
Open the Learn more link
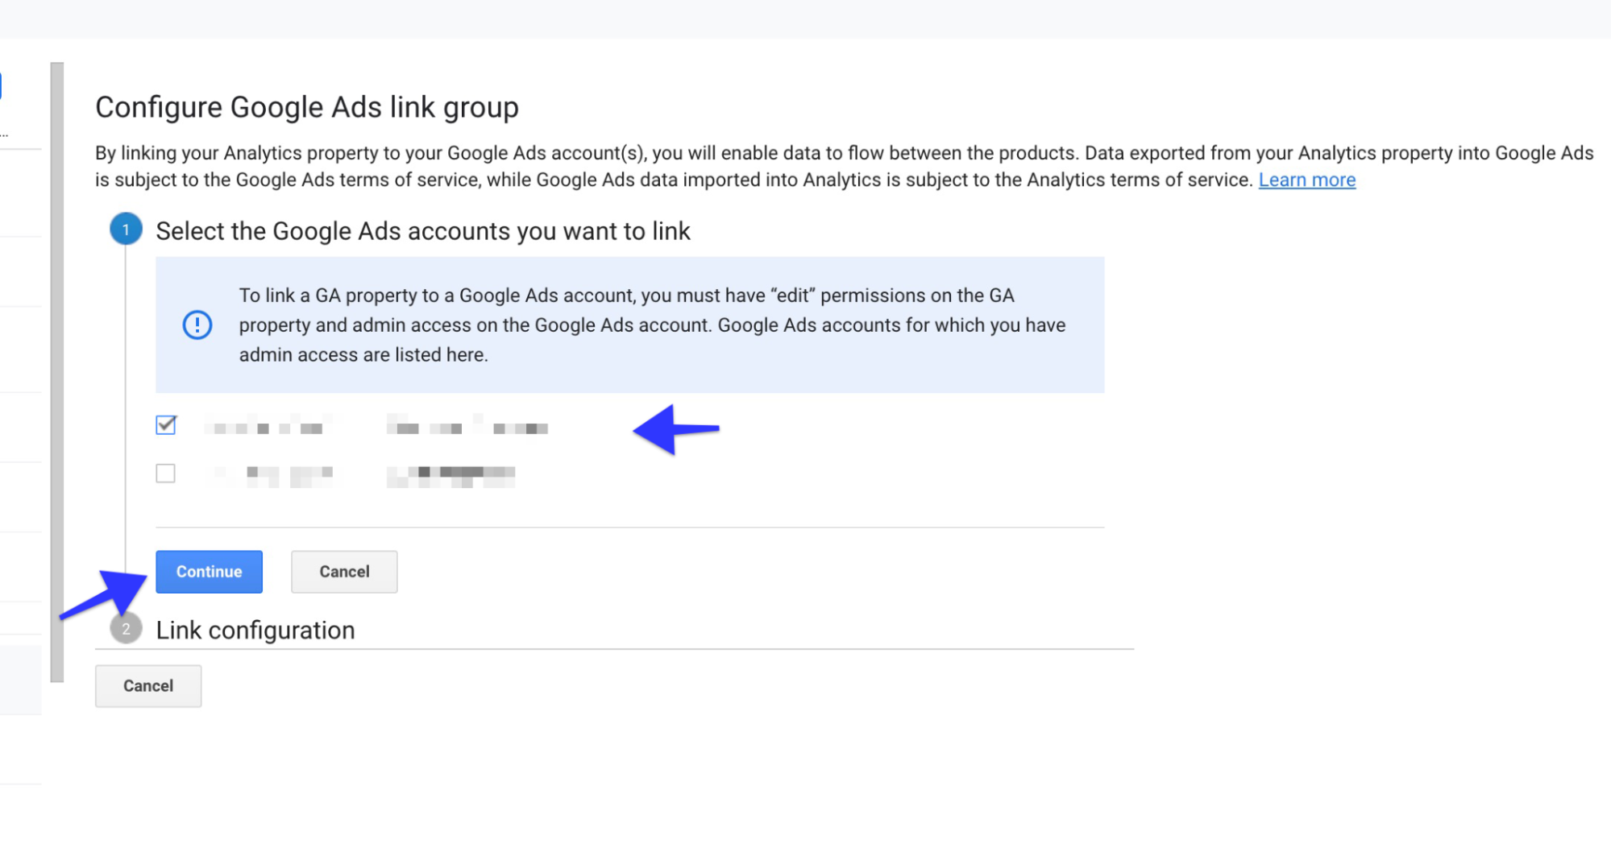1307,180
